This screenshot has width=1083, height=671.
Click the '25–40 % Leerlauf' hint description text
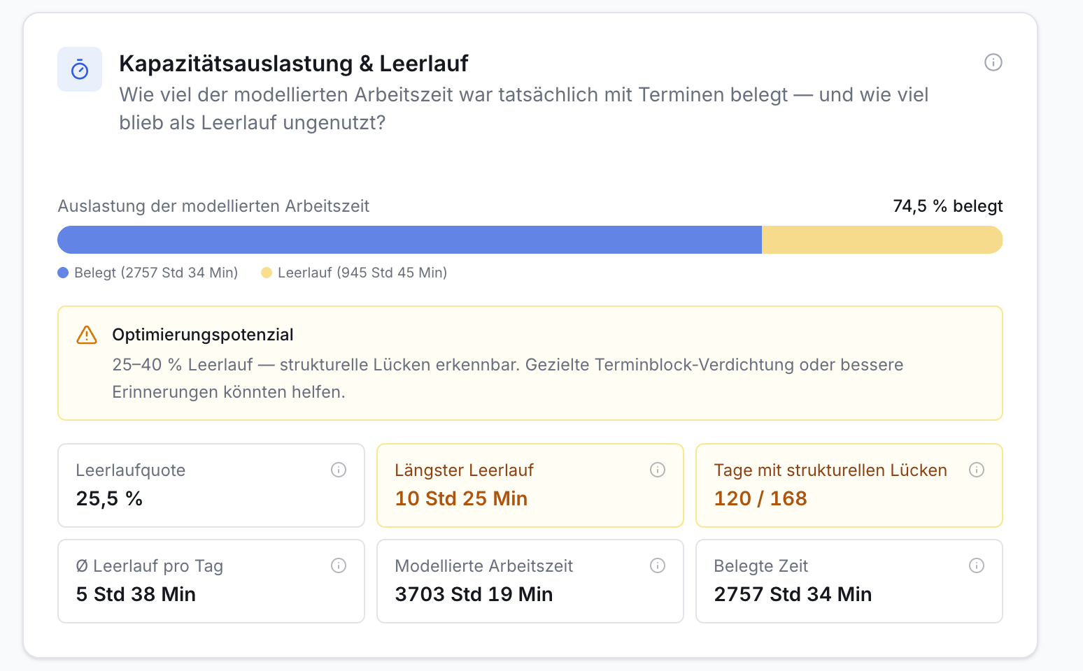click(x=508, y=378)
